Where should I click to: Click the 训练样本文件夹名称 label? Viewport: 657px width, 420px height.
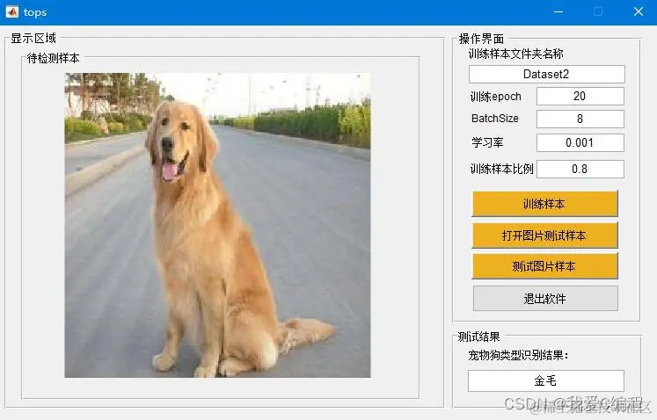coord(515,54)
